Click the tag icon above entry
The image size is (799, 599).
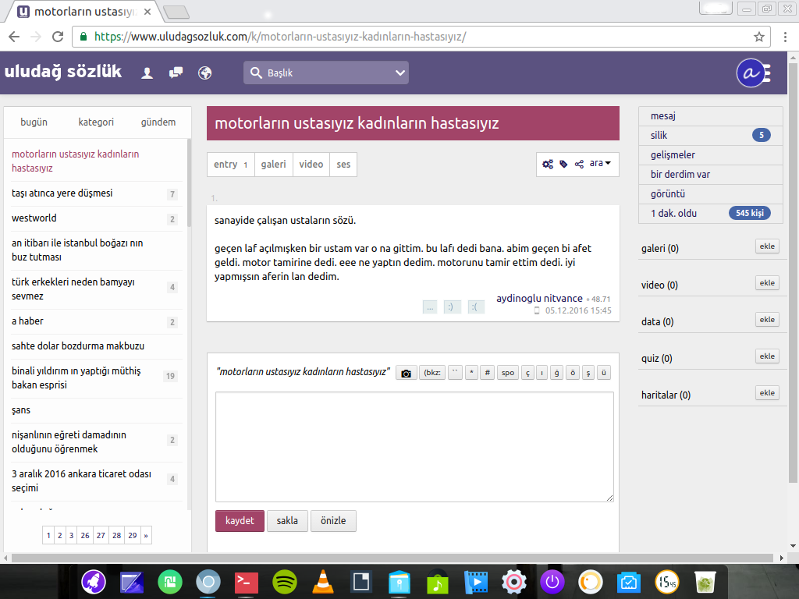point(563,164)
